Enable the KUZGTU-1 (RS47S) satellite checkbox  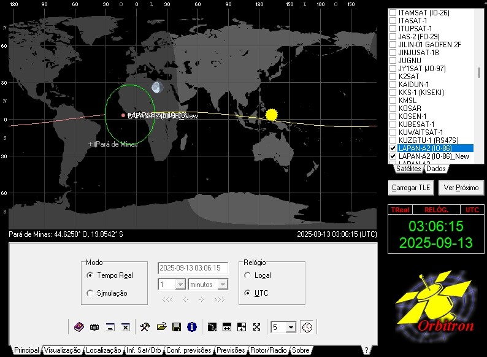(393, 140)
